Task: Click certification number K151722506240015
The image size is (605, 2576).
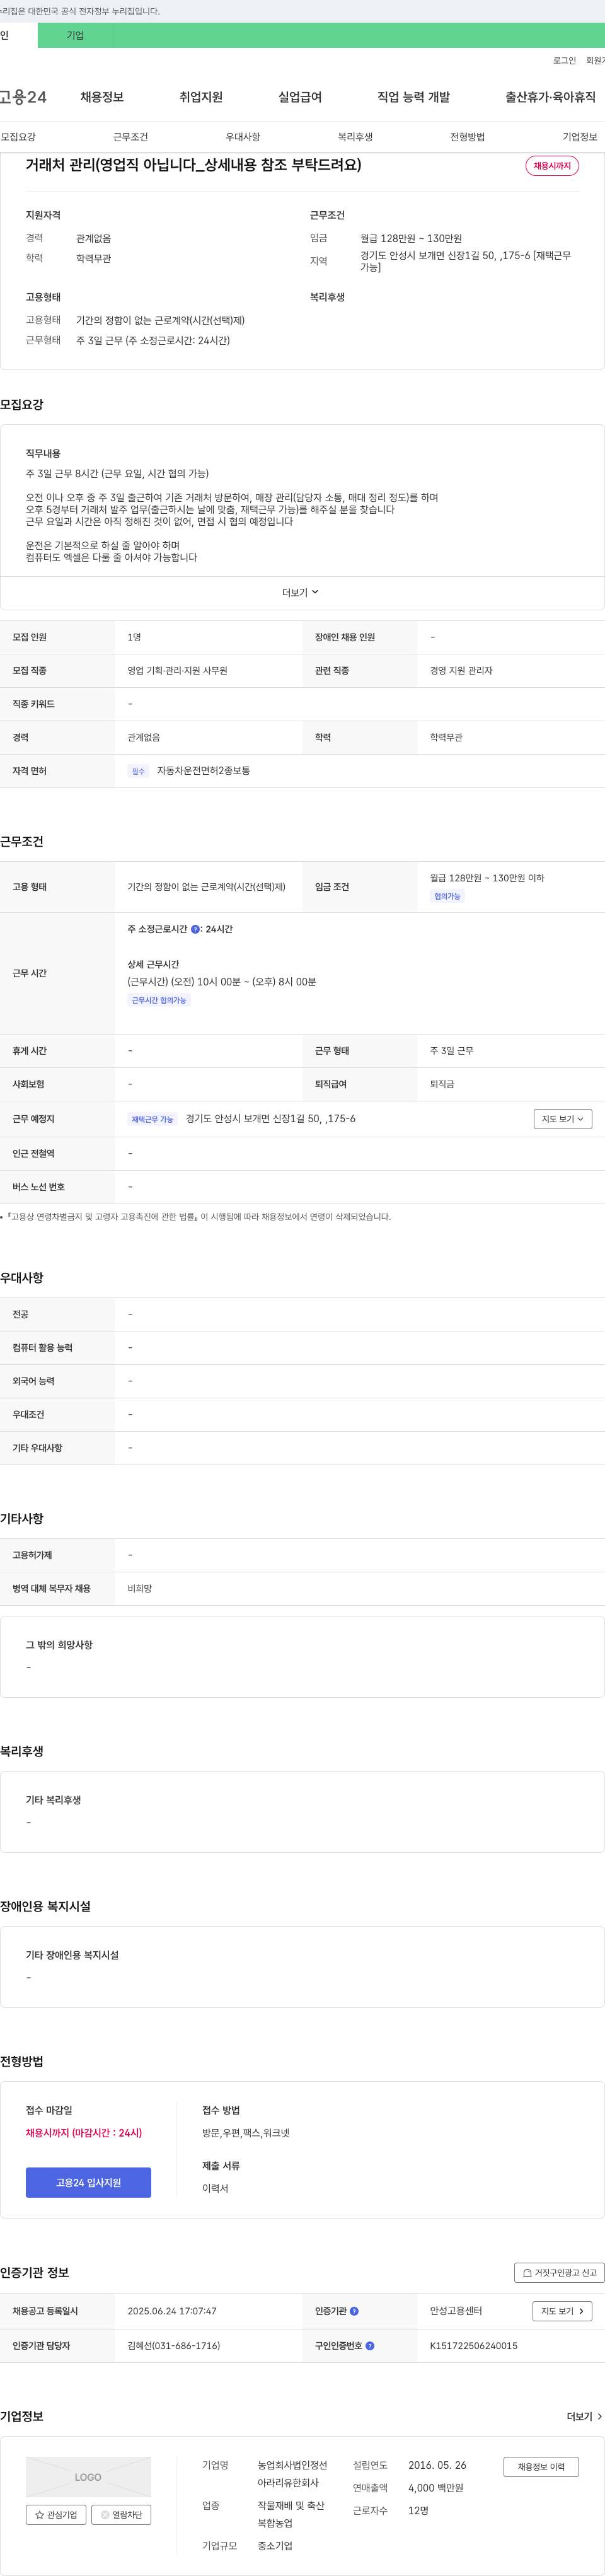Action: [x=474, y=2345]
